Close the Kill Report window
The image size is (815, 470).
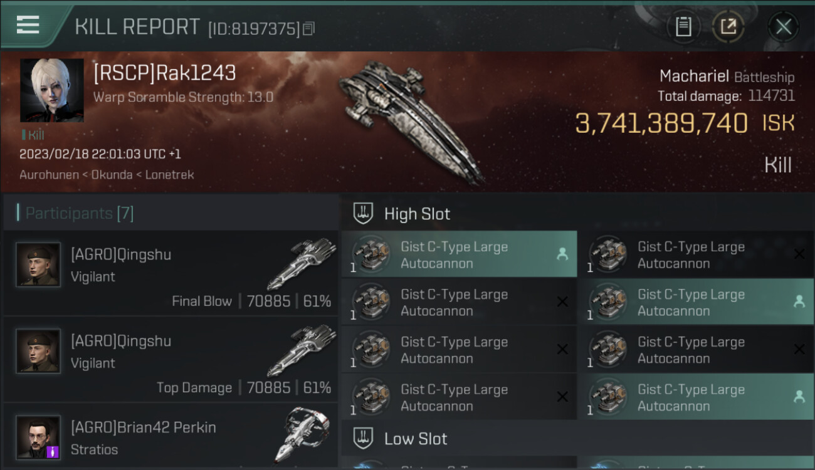pyautogui.click(x=783, y=26)
